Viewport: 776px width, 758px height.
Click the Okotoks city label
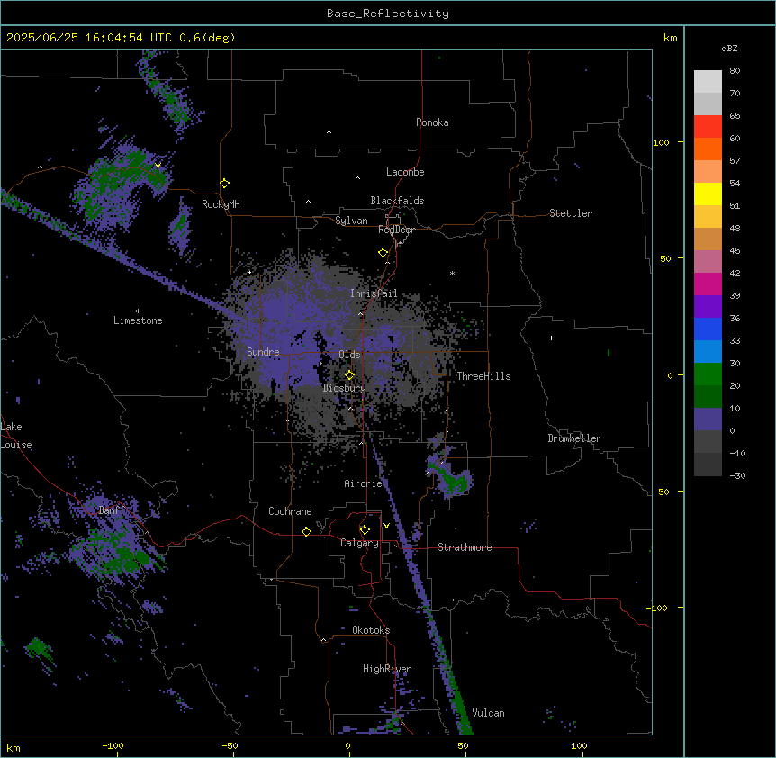(x=371, y=630)
